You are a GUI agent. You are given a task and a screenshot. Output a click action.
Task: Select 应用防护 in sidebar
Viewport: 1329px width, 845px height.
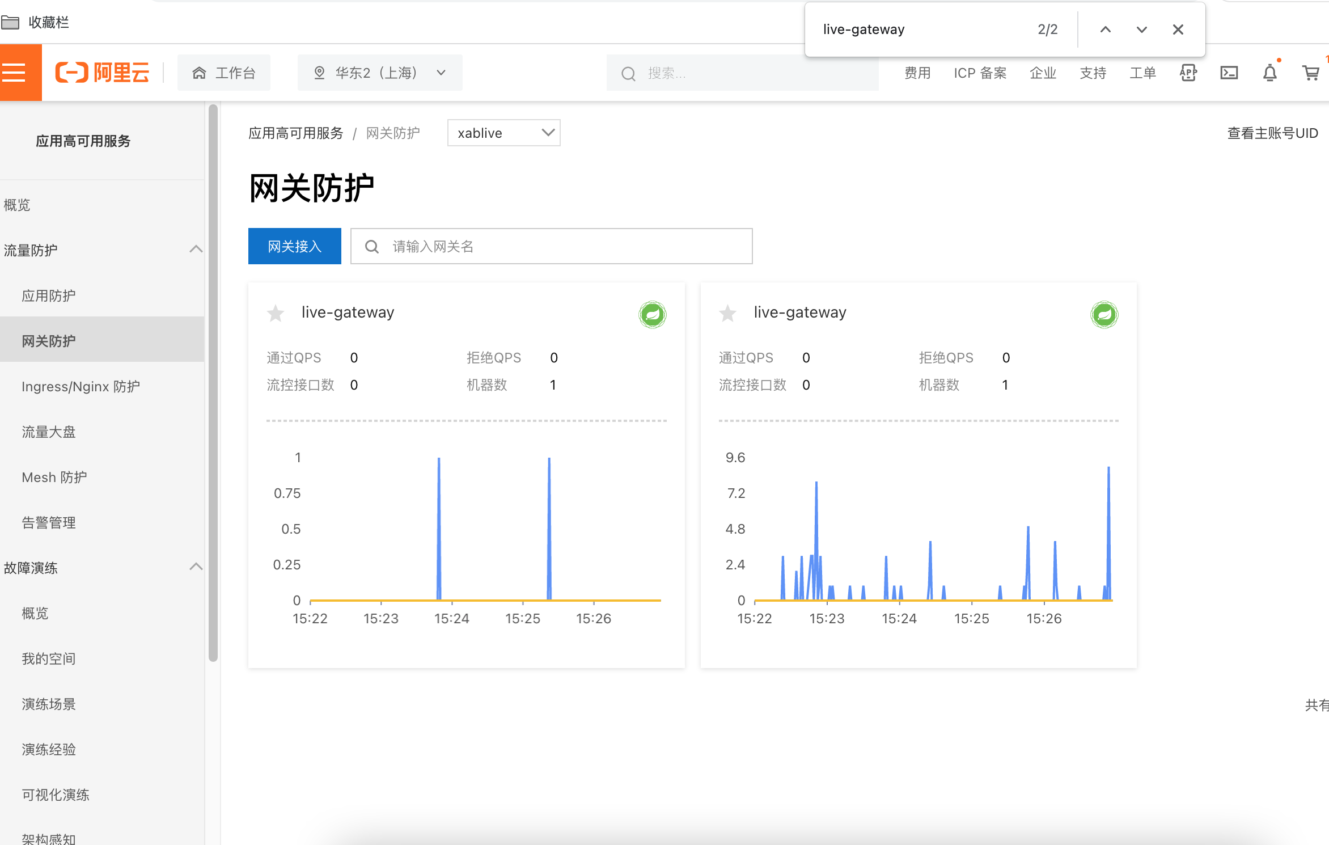click(x=49, y=295)
